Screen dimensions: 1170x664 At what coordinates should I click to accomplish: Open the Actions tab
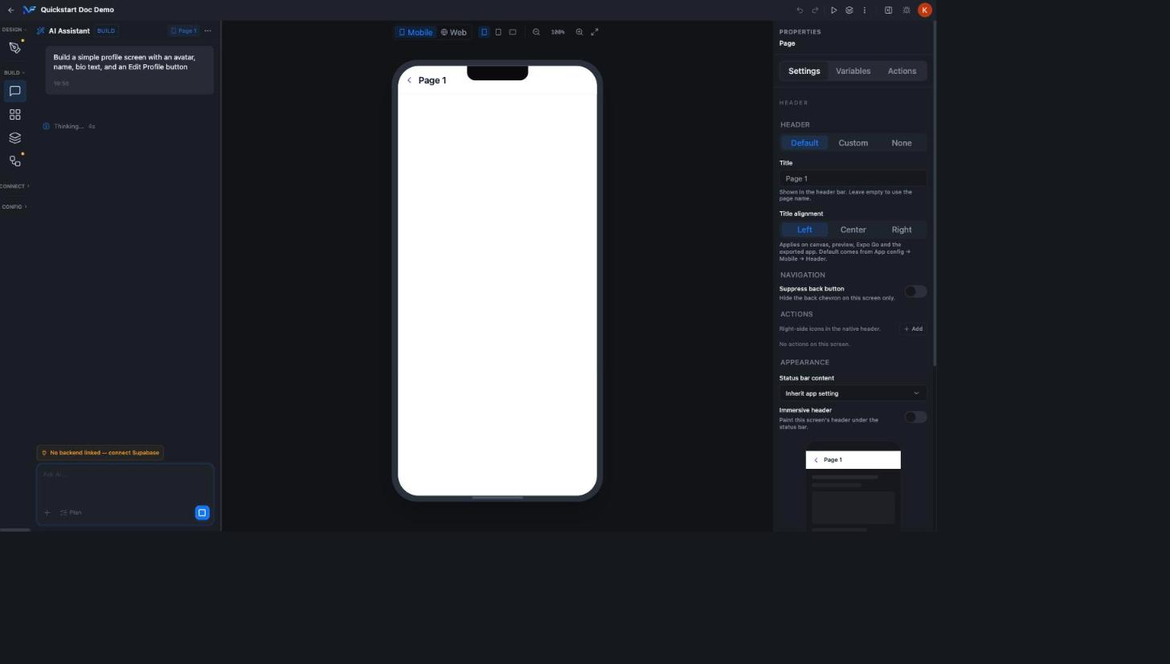point(902,71)
